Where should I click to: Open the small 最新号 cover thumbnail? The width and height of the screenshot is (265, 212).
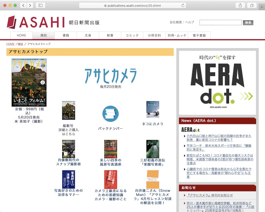coord(69,110)
